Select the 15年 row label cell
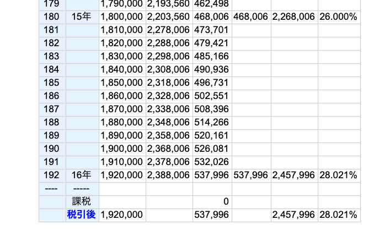The image size is (390, 236). [82, 17]
